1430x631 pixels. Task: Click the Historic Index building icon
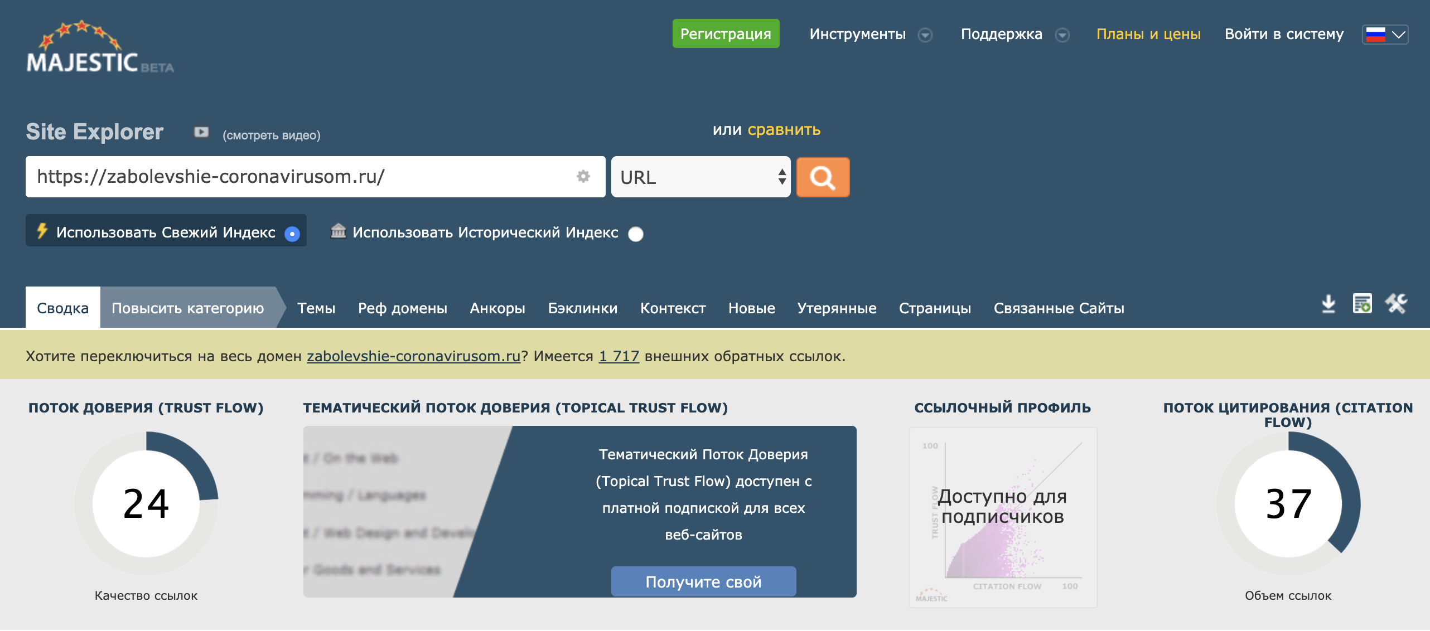pyautogui.click(x=338, y=231)
